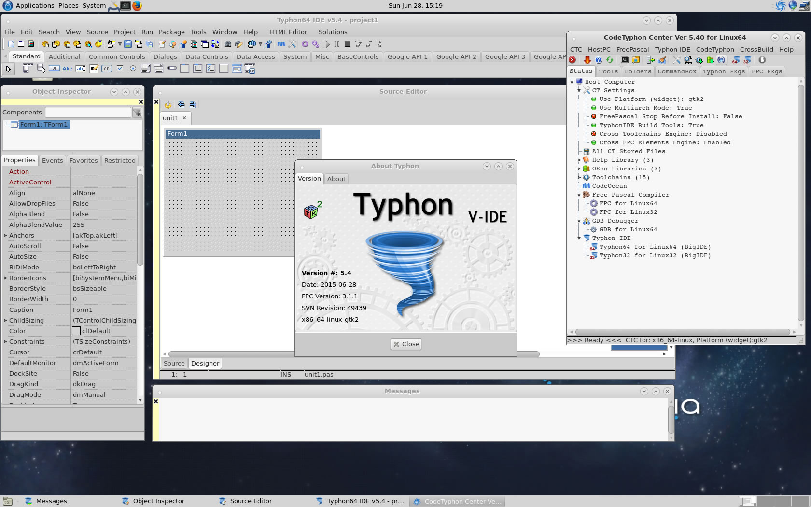Expand the Help Library (3) node
The image size is (811, 507).
click(x=579, y=160)
